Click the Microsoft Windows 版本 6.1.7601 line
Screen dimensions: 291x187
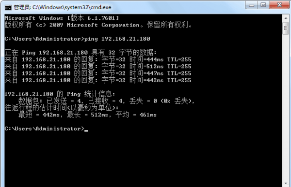pyautogui.click(x=62, y=18)
